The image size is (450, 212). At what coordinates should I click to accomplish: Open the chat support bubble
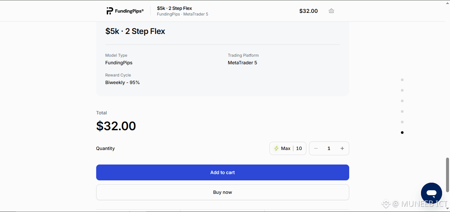pyautogui.click(x=432, y=193)
